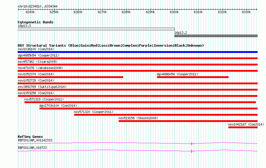Click the 6290k ruler tick label
The height and width of the screenshot is (168, 266).
pyautogui.click(x=150, y=12)
